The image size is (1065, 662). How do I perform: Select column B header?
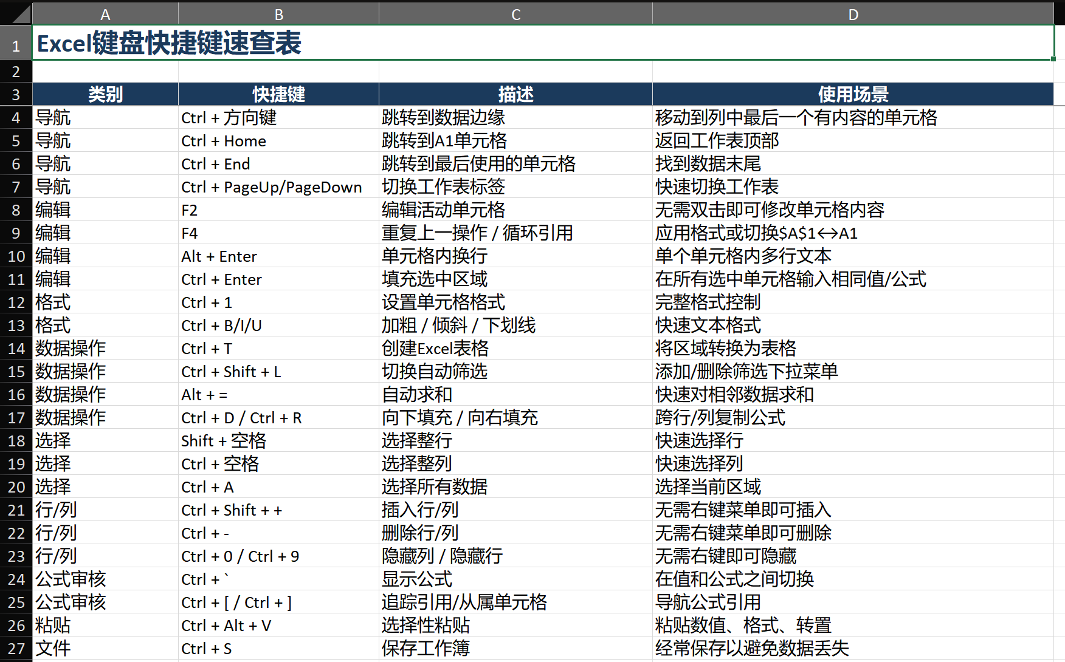[278, 14]
